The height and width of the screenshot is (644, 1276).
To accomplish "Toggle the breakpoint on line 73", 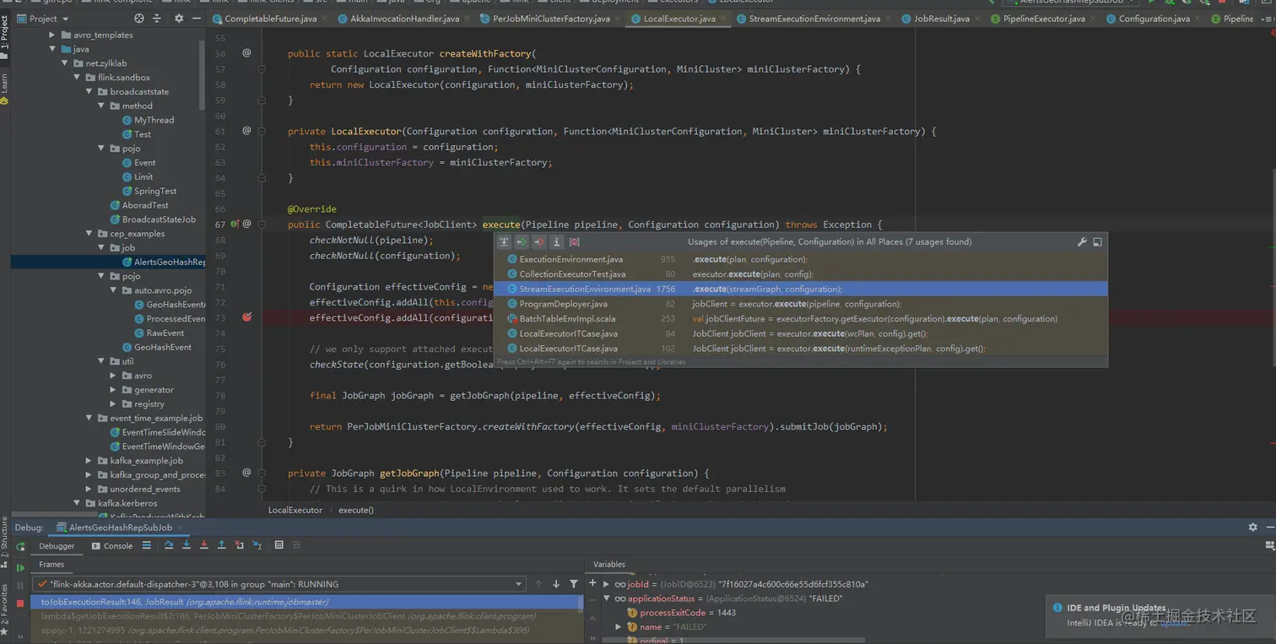I will coord(246,317).
